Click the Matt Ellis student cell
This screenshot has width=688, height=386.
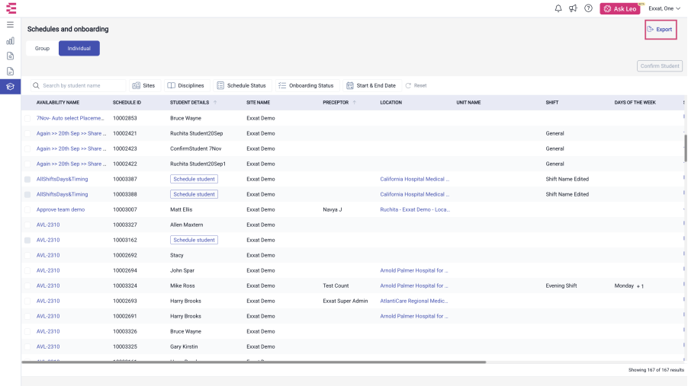[x=182, y=209]
